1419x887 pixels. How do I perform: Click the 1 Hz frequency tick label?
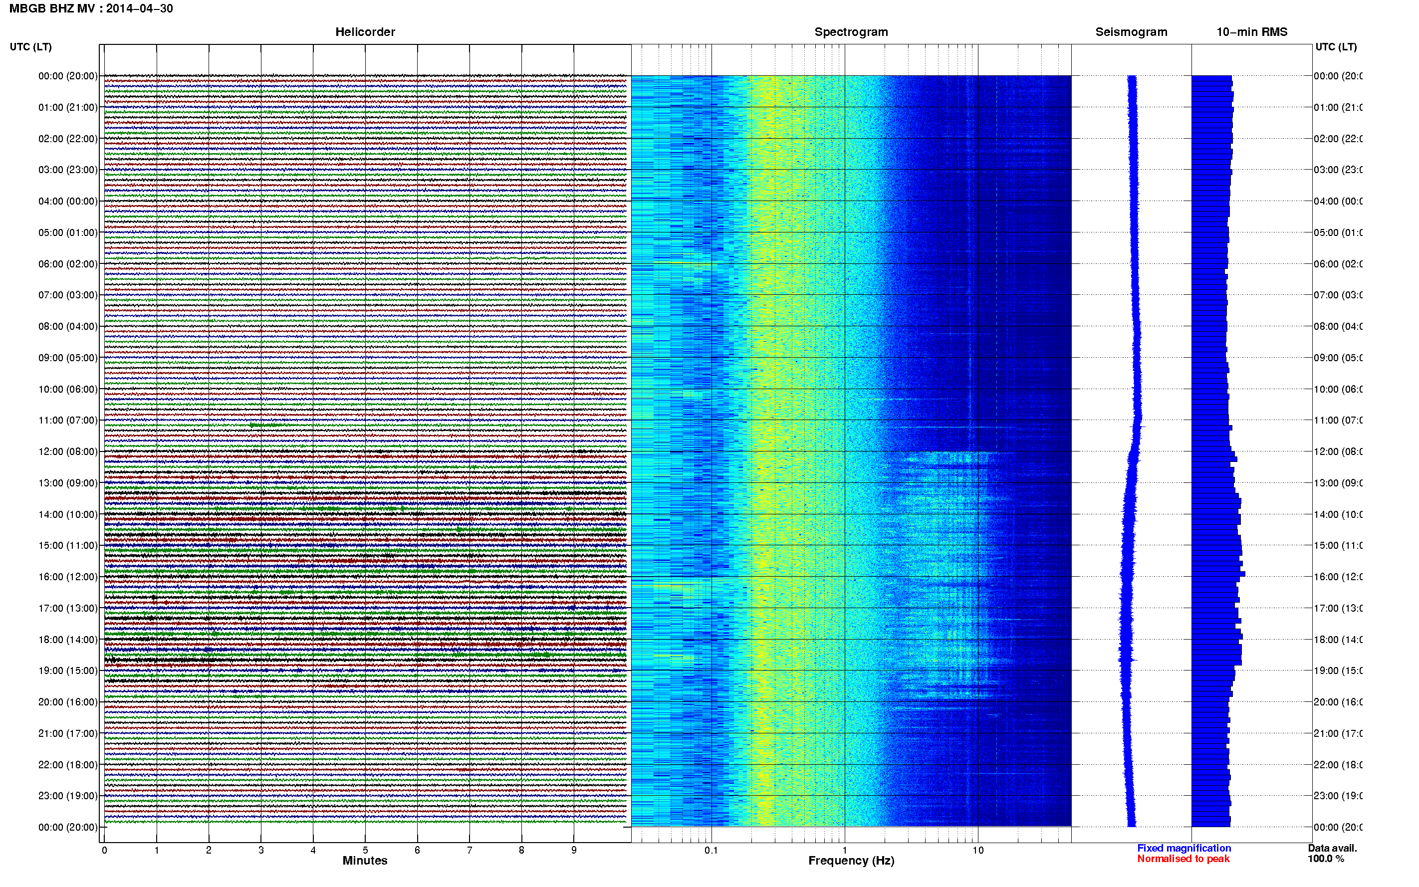(x=845, y=850)
